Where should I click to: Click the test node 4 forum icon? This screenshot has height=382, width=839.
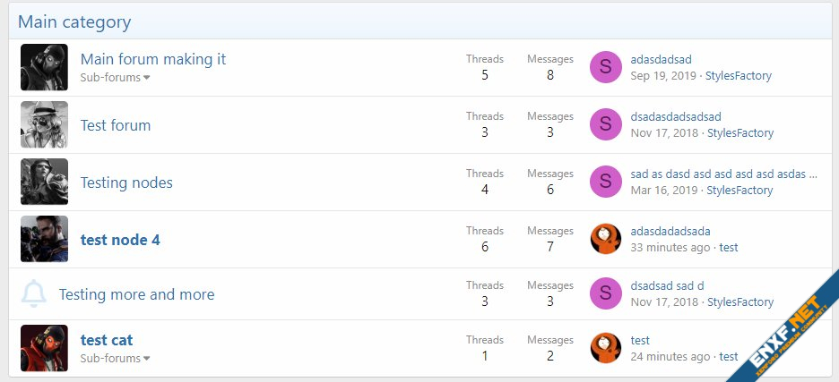point(44,239)
